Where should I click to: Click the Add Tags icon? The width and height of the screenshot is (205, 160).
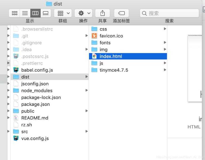(121, 13)
